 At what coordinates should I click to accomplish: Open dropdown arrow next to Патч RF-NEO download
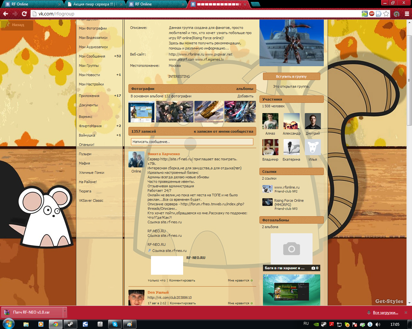(65, 312)
